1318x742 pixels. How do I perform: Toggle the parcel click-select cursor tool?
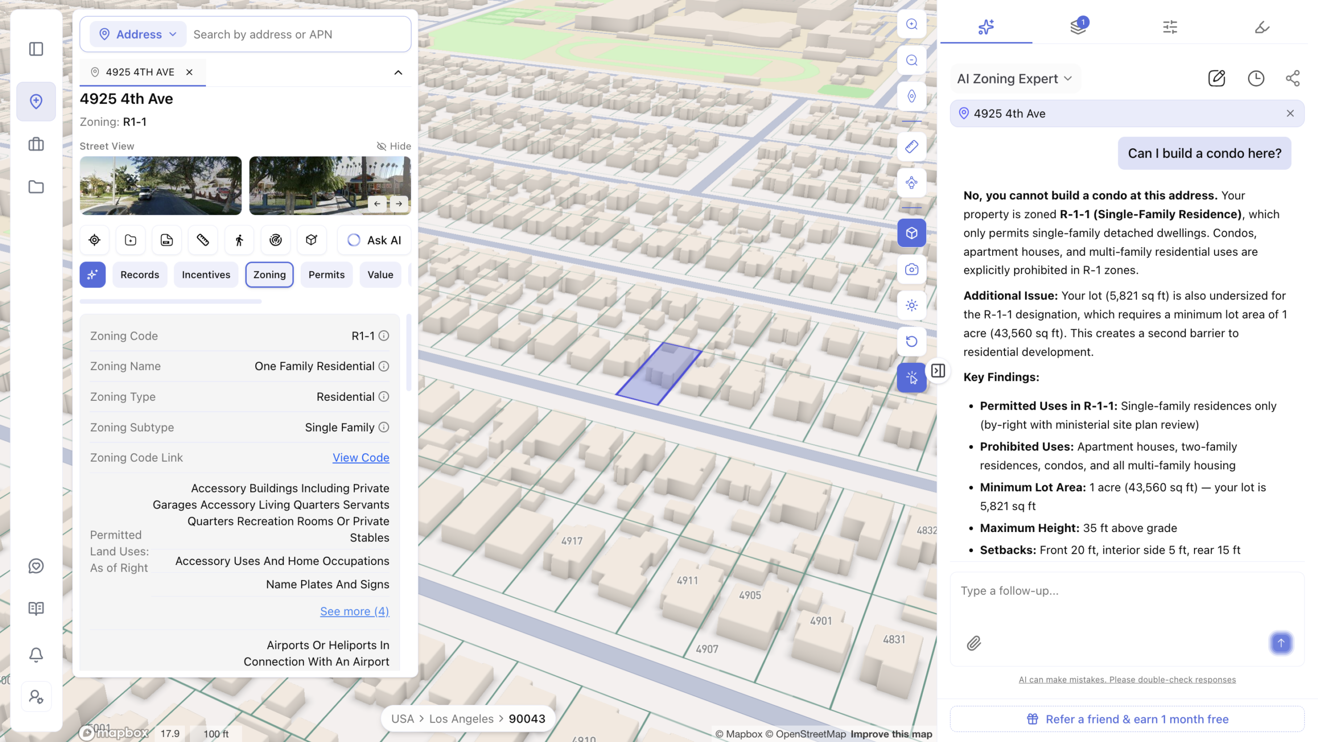point(911,378)
